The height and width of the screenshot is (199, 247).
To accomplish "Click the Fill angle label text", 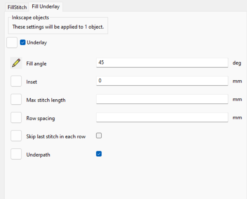I will (36, 64).
